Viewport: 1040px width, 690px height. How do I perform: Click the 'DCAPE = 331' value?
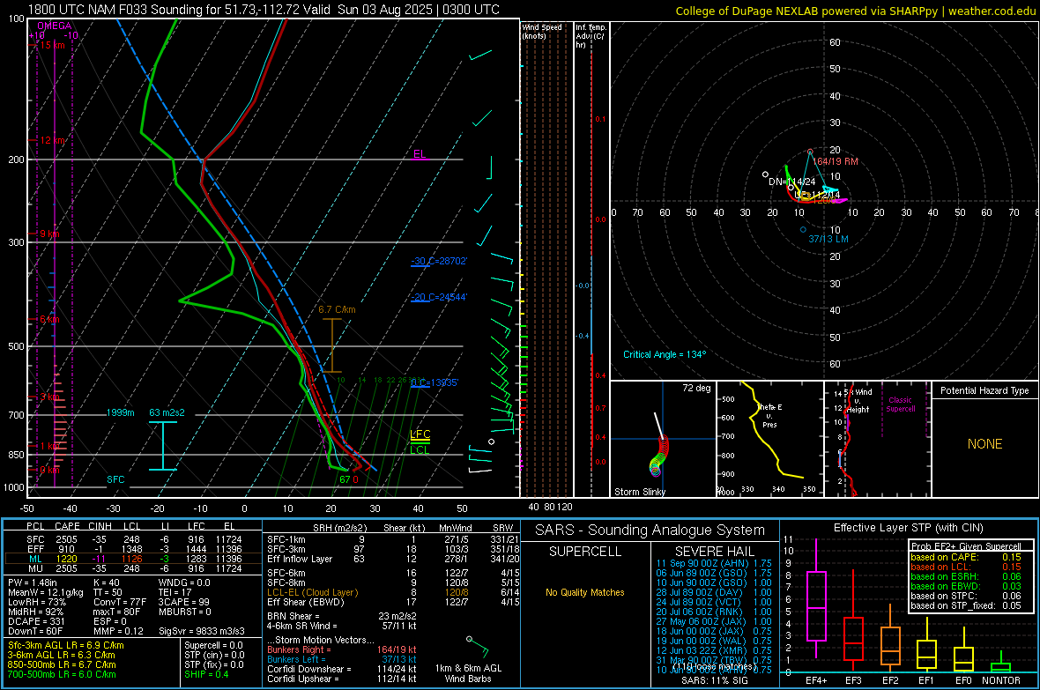pos(36,621)
